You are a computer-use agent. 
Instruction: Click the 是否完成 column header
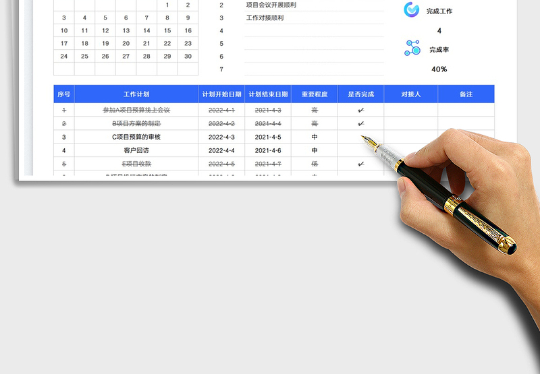(360, 94)
